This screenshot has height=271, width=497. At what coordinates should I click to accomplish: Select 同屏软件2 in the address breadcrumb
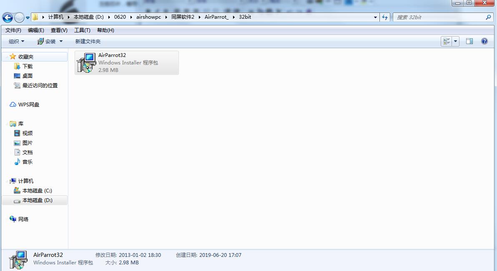point(183,17)
